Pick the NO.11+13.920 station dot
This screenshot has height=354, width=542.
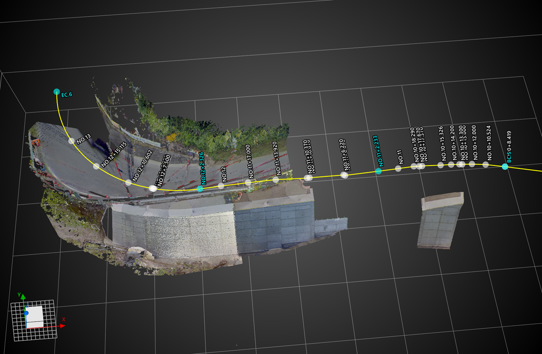pyautogui.click(x=276, y=180)
